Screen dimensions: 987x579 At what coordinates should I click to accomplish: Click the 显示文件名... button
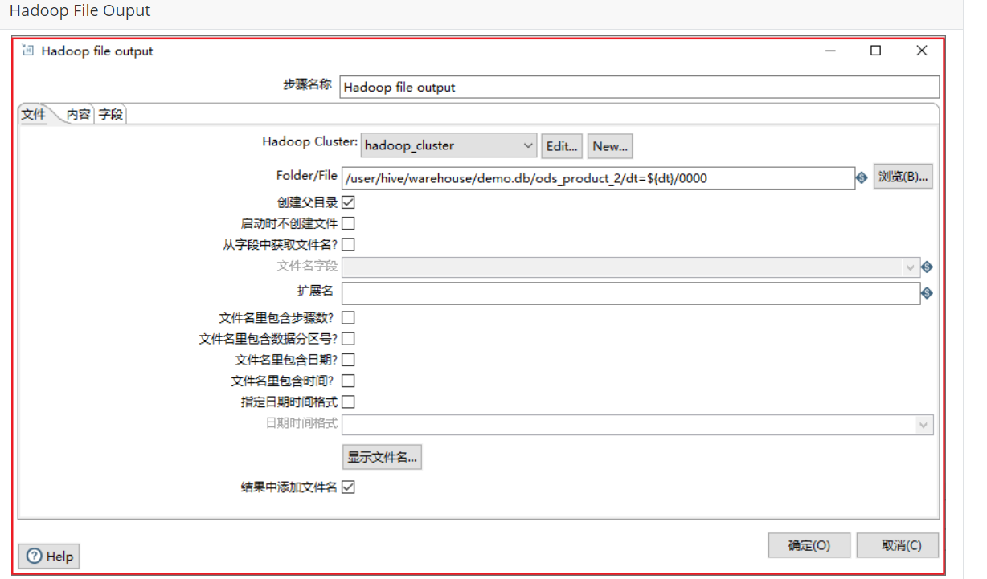pyautogui.click(x=382, y=456)
